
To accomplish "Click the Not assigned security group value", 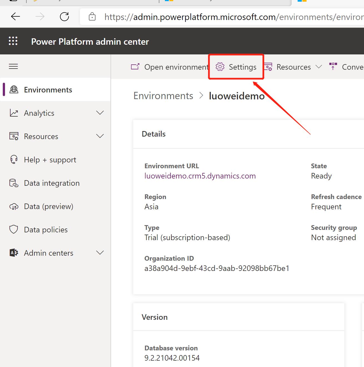I will [x=333, y=238].
